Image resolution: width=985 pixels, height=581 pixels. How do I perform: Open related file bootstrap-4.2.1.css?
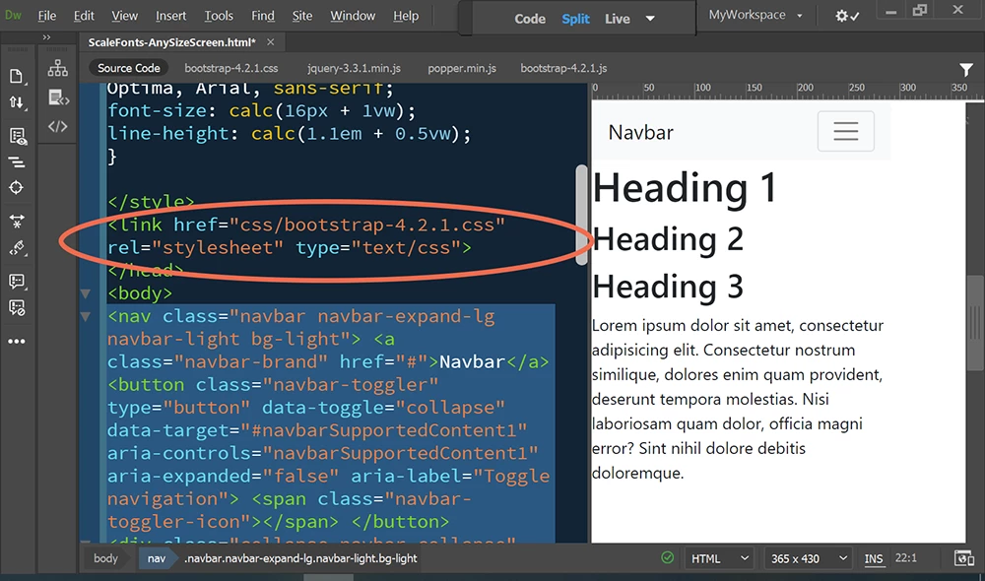pyautogui.click(x=231, y=68)
